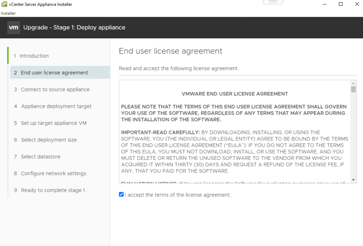363x246 pixels.
Task: Minimize the installer window
Action: [x=325, y=4]
